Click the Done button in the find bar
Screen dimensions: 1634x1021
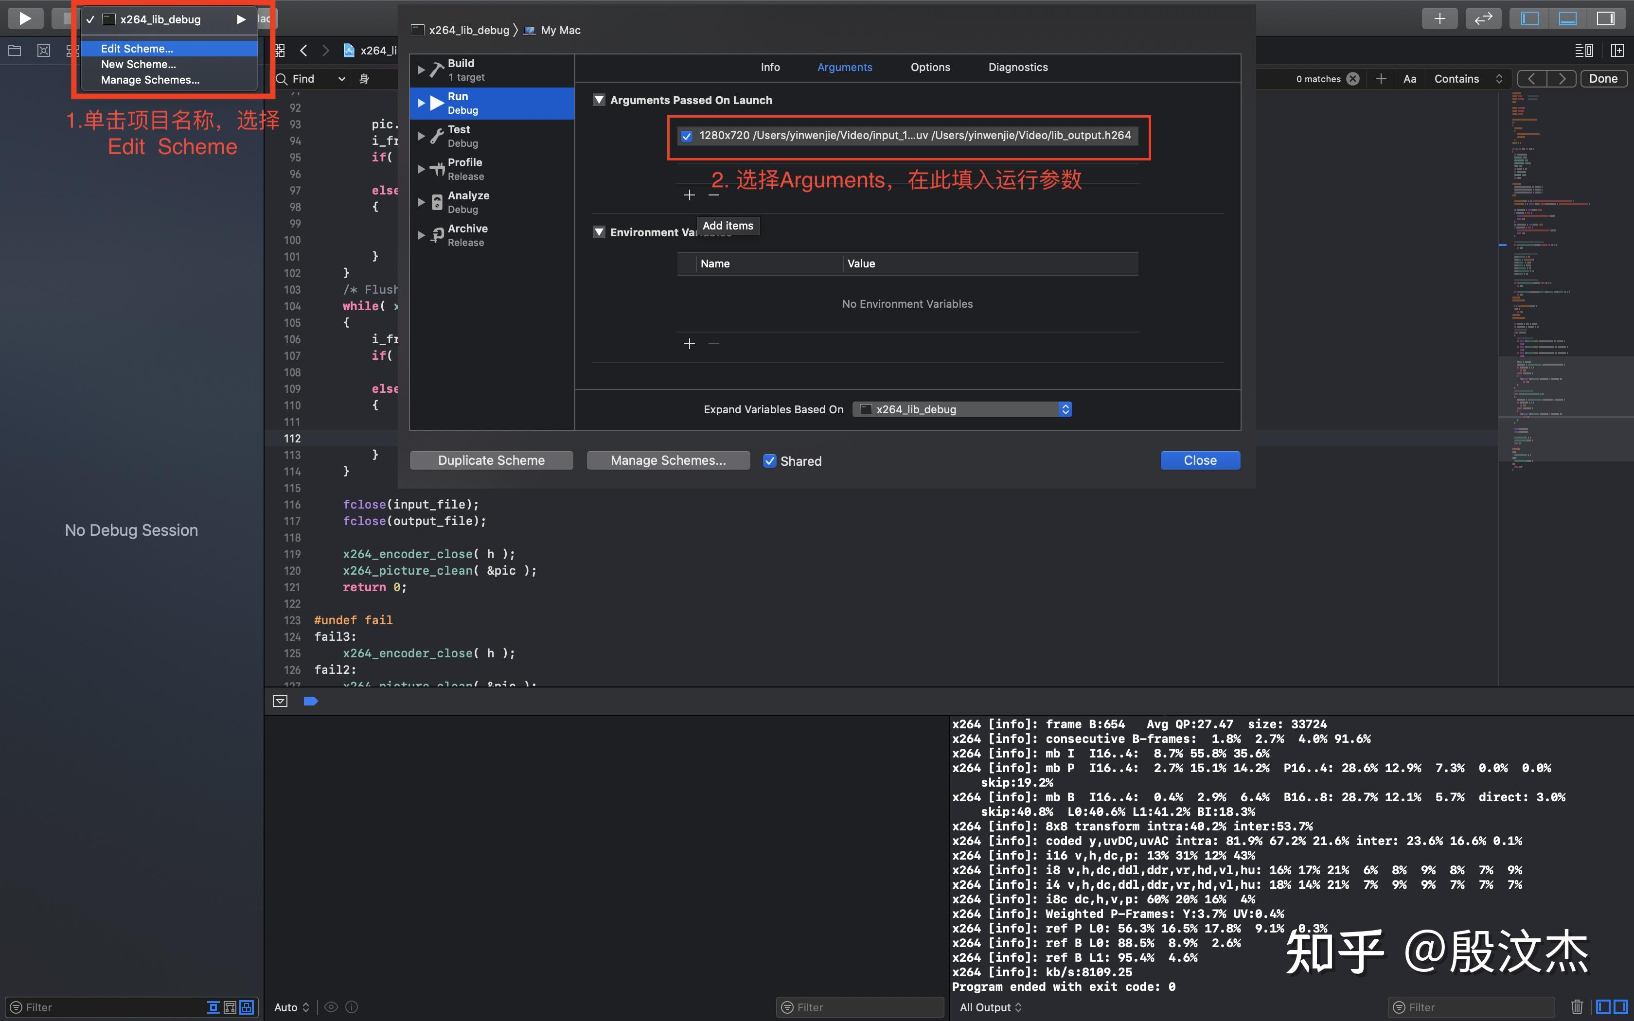pos(1604,78)
